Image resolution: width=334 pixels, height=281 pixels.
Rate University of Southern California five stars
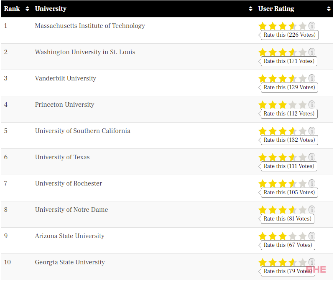(x=303, y=131)
